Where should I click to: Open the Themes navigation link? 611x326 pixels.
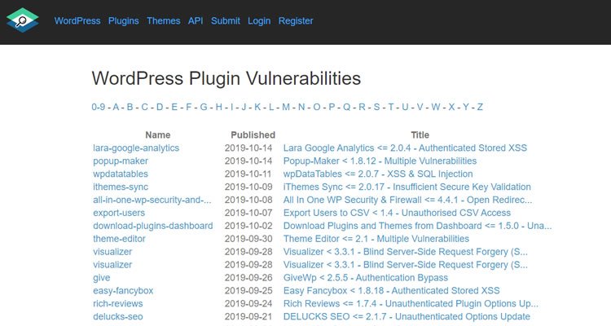click(163, 21)
